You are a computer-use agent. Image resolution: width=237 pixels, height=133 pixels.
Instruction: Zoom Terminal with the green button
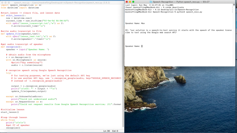click(133, 2)
